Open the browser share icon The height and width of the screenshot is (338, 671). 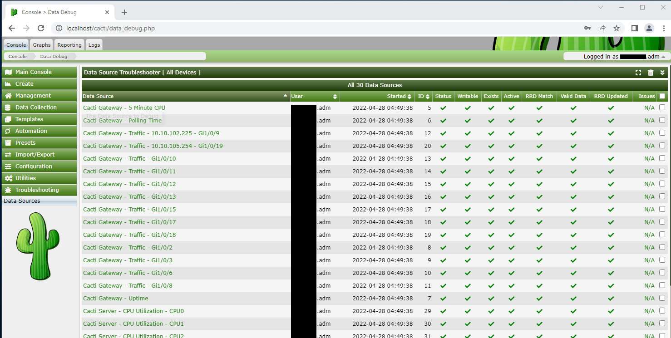click(602, 28)
